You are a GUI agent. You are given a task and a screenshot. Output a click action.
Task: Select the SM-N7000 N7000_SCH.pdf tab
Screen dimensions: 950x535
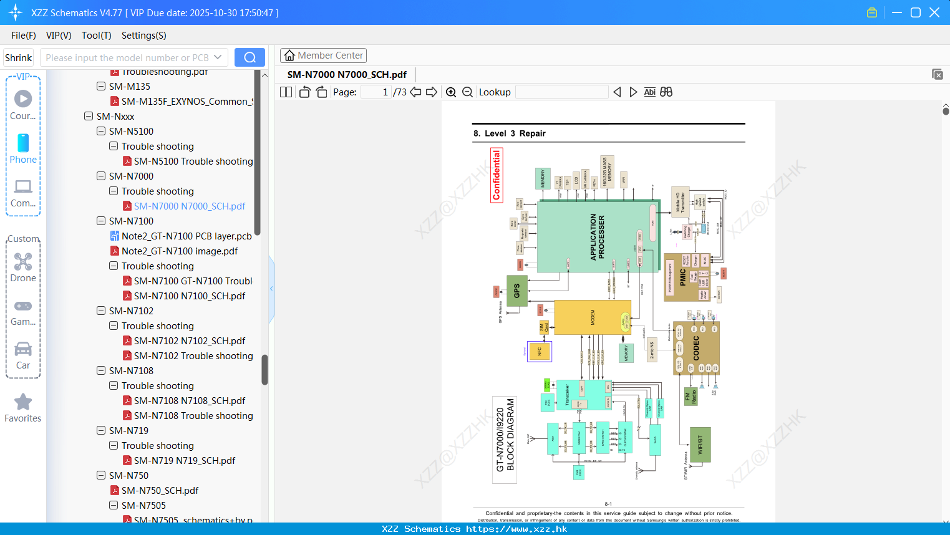[x=347, y=74]
